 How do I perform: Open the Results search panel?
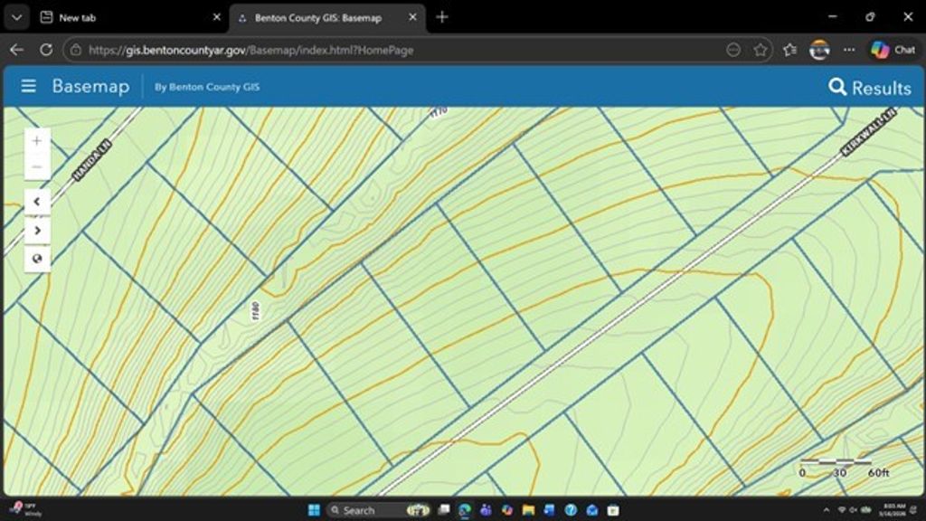click(869, 87)
